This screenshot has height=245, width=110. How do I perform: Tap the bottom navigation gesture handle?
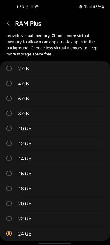coord(55,243)
